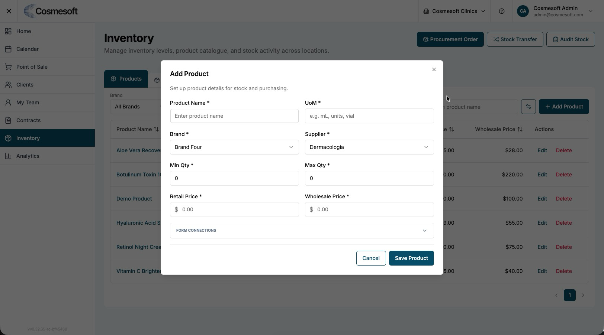The image size is (604, 335).
Task: Close the sidebar with the X icon
Action: (9, 11)
